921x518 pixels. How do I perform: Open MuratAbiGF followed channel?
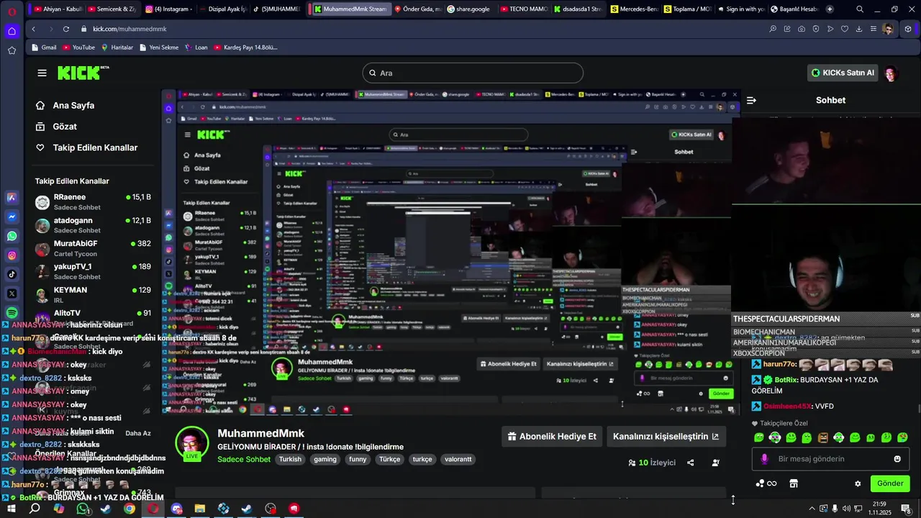click(94, 248)
